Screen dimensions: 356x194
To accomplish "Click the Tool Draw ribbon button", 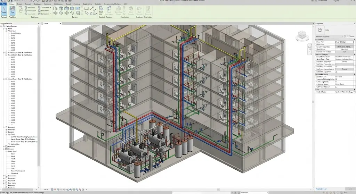I will 43,11.
